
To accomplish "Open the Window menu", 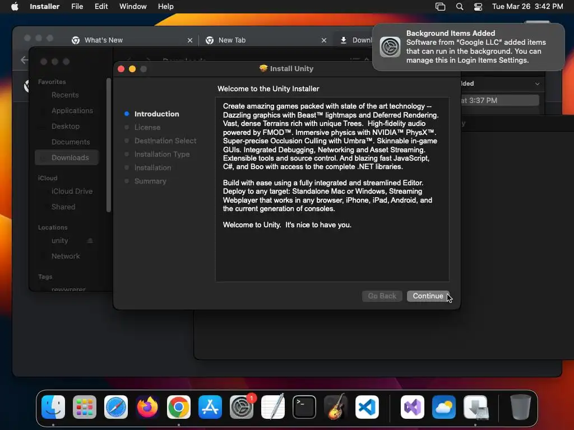I will pos(133,6).
